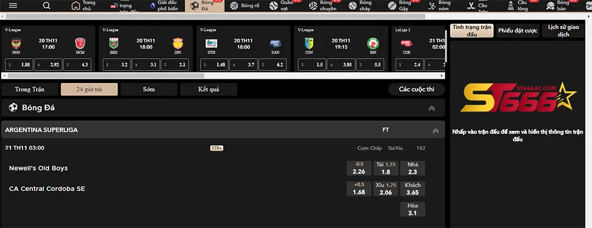Open Phiếu đặt cược tab

tap(517, 31)
